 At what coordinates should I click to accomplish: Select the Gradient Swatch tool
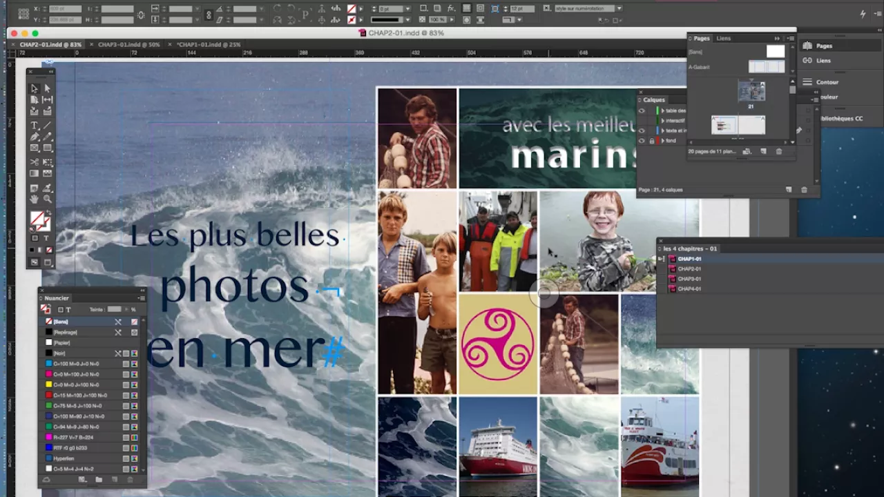click(34, 173)
